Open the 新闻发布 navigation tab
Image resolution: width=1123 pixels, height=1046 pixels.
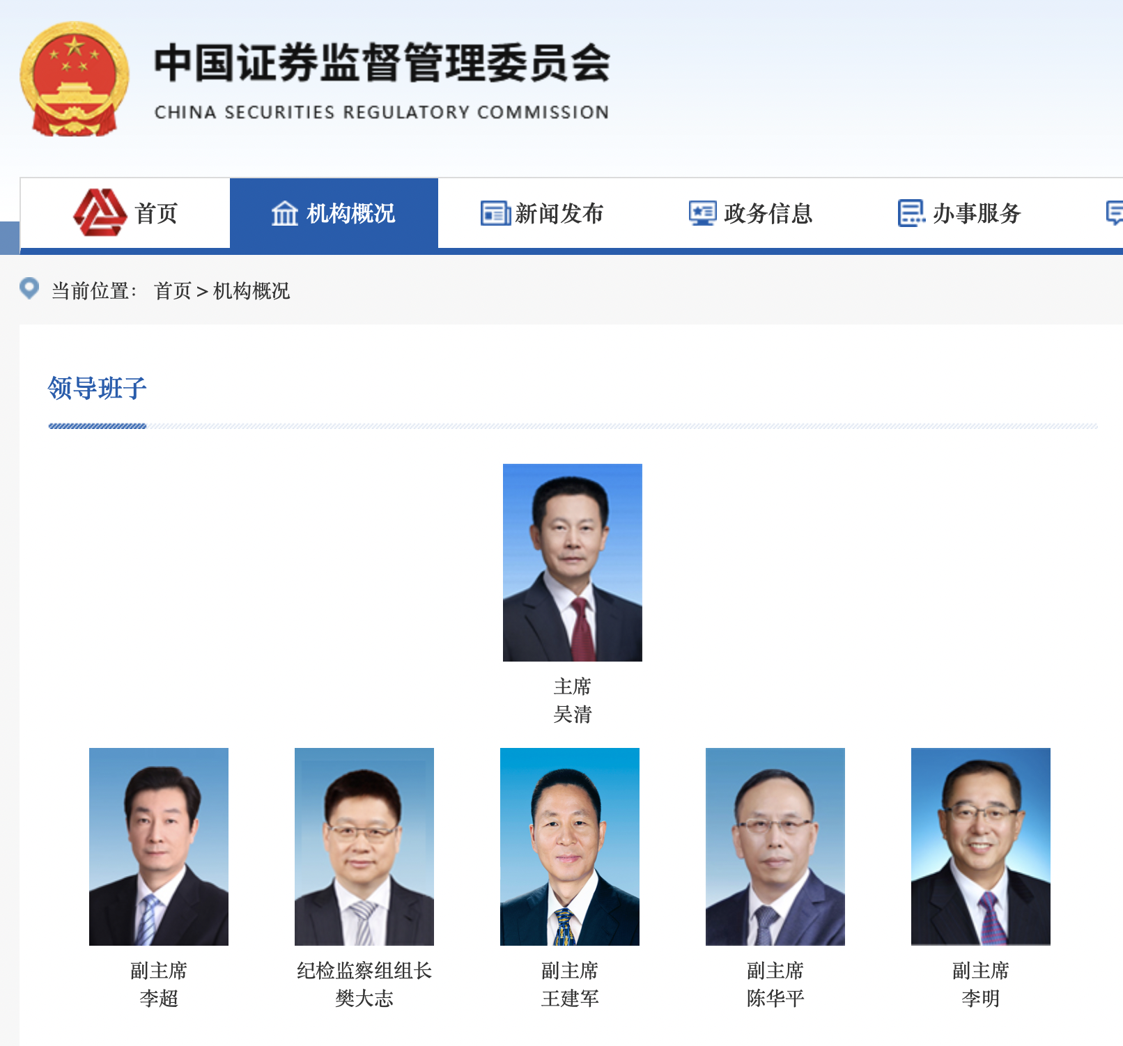543,213
